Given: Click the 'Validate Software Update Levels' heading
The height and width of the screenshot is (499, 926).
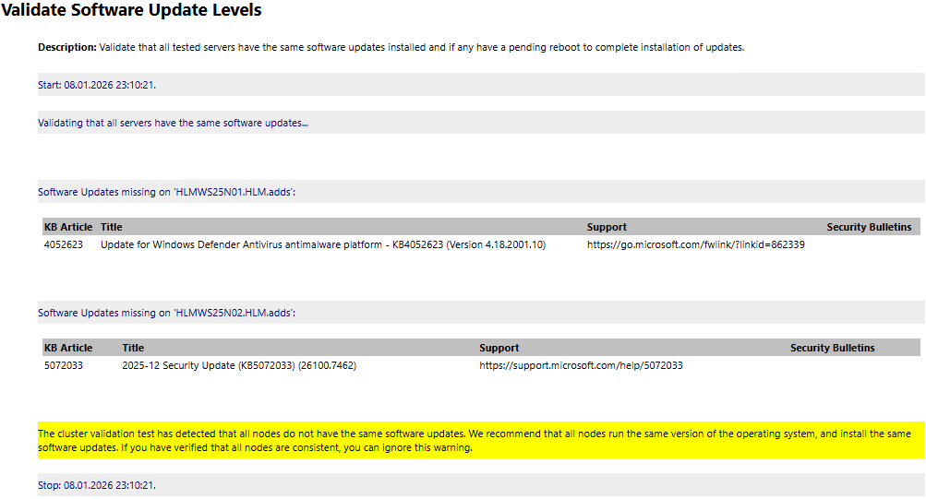Looking at the screenshot, I should pos(131,11).
